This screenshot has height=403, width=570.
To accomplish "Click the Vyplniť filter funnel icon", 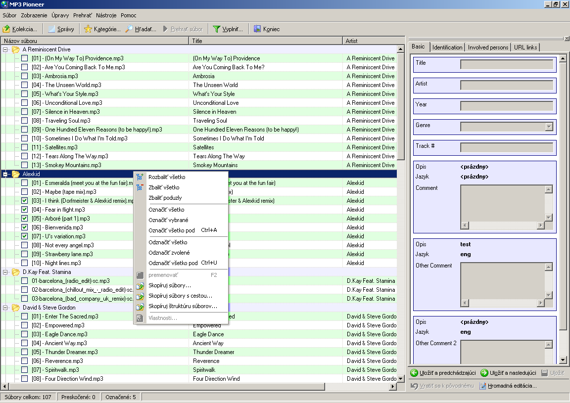I will (x=216, y=29).
